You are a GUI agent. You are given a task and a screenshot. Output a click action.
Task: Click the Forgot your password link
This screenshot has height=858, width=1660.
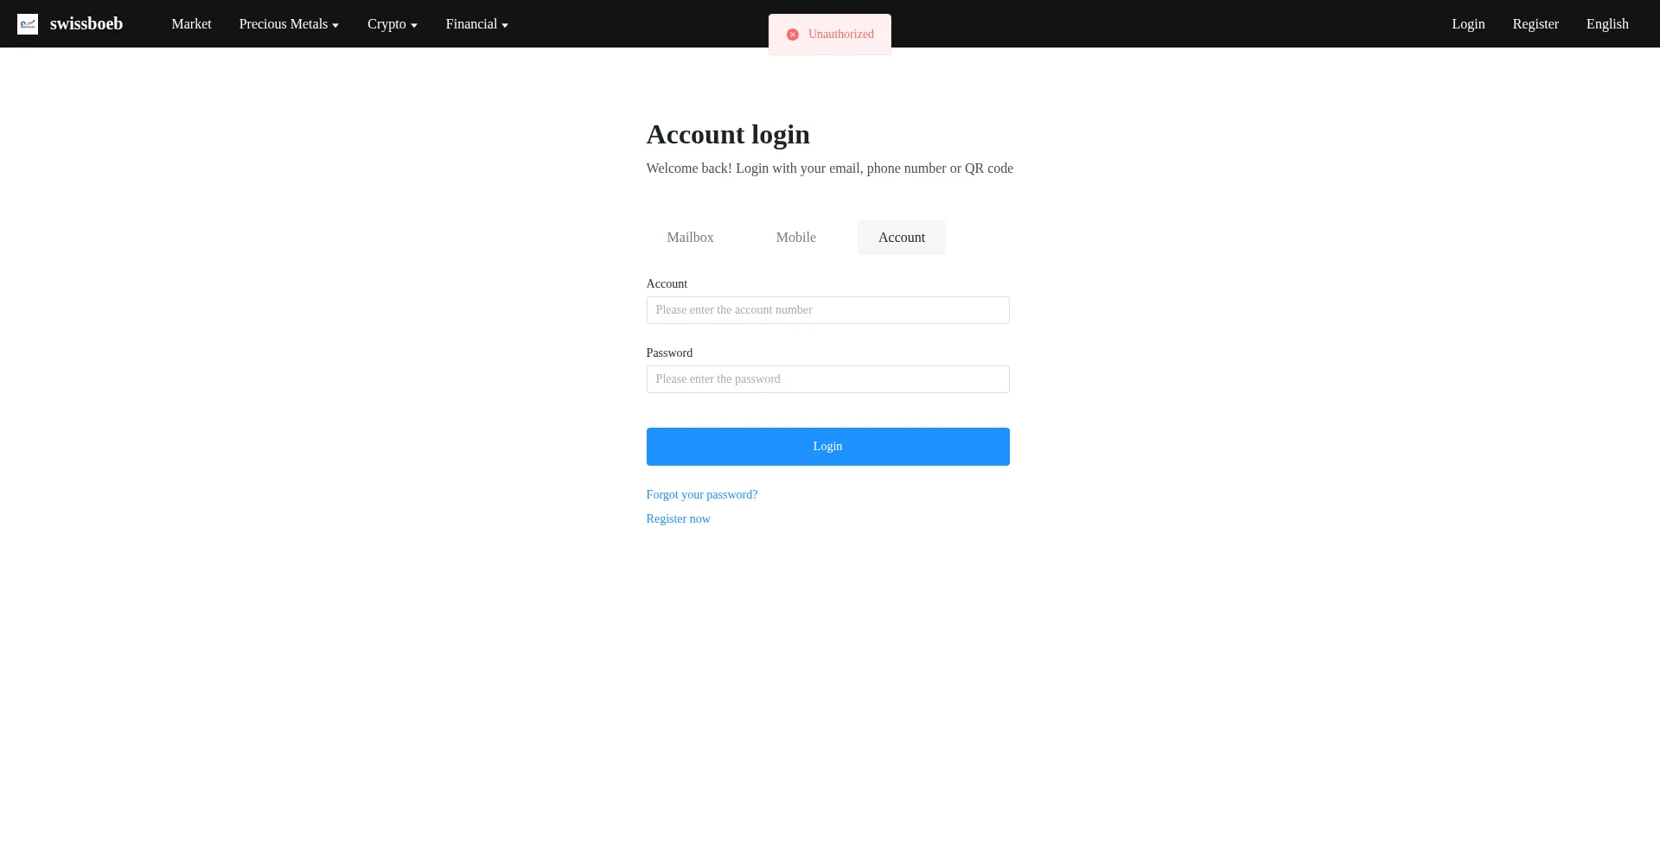click(x=701, y=495)
